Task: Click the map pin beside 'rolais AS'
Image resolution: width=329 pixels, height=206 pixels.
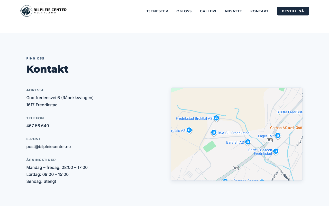Action: click(x=189, y=130)
